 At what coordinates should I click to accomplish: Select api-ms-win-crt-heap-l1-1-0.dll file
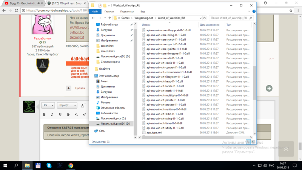[165, 81]
